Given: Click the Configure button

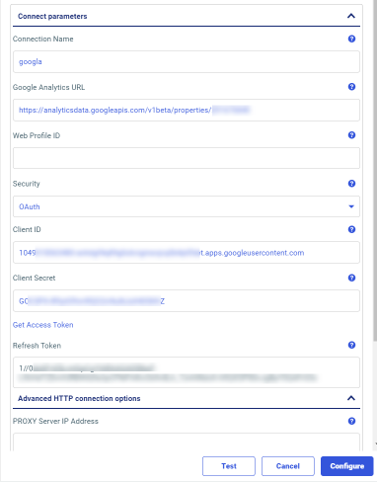Looking at the screenshot, I should [347, 466].
